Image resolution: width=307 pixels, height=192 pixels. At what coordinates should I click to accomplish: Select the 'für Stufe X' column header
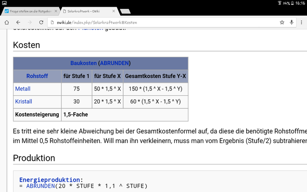(107, 76)
